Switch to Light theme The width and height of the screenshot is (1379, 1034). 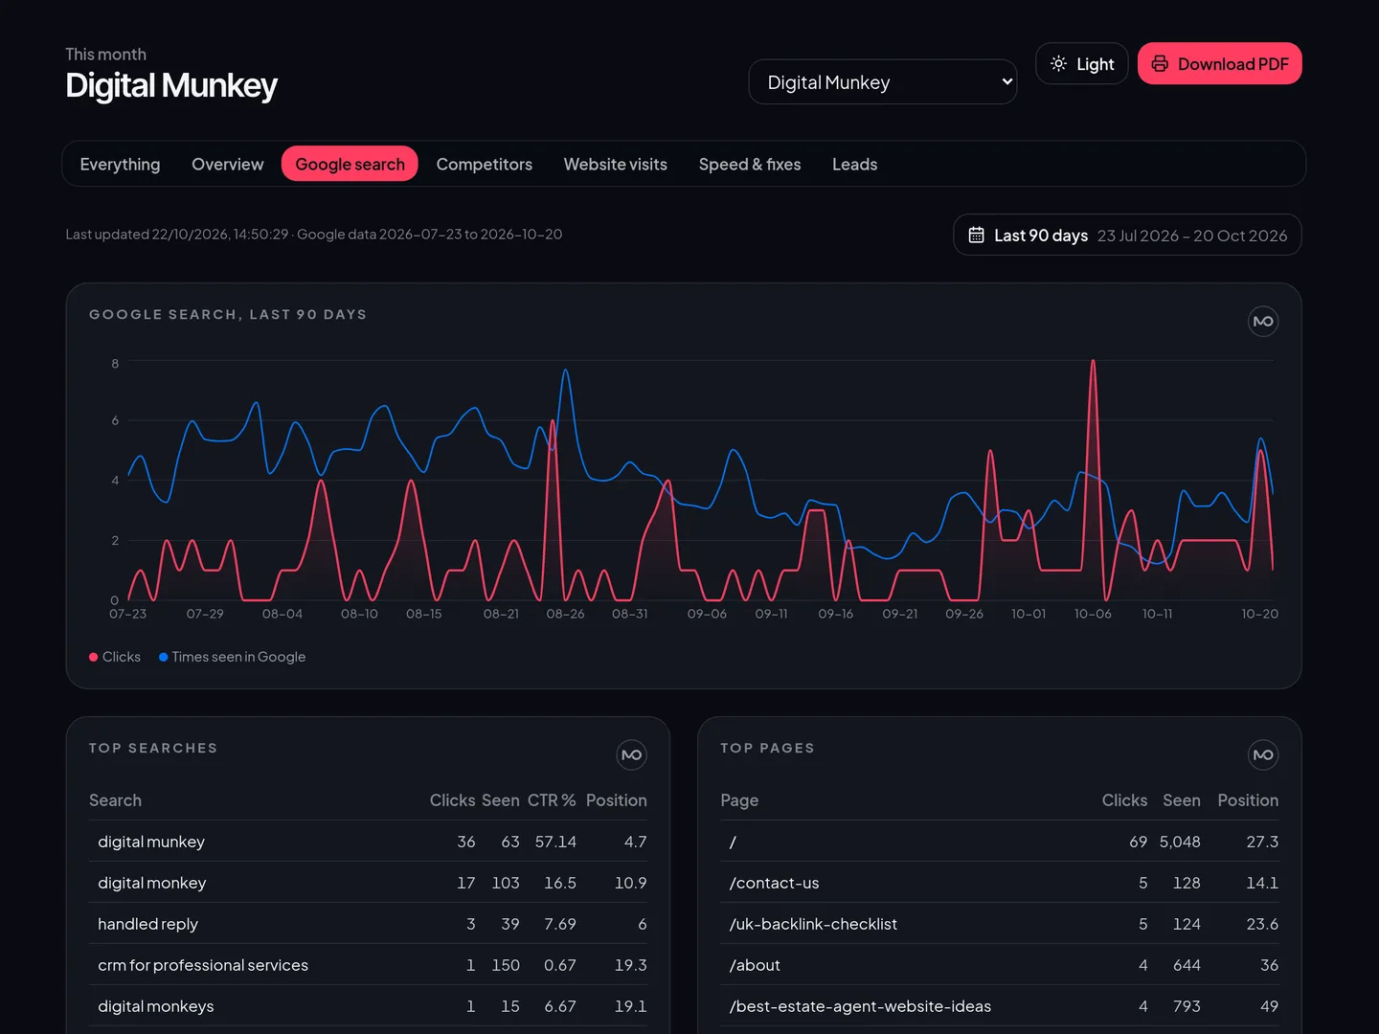click(x=1082, y=63)
